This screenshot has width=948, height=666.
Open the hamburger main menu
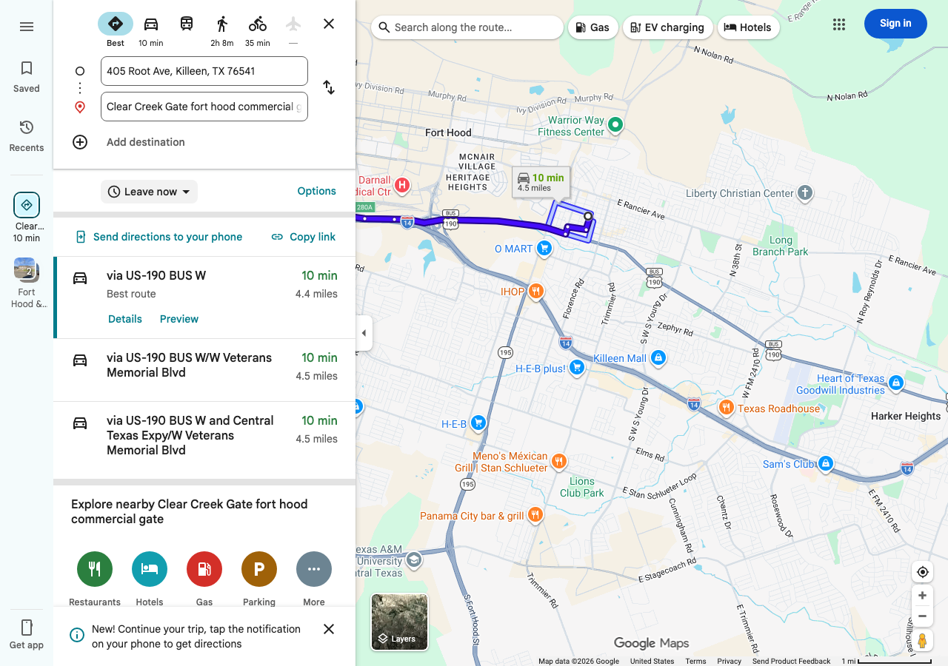[27, 27]
